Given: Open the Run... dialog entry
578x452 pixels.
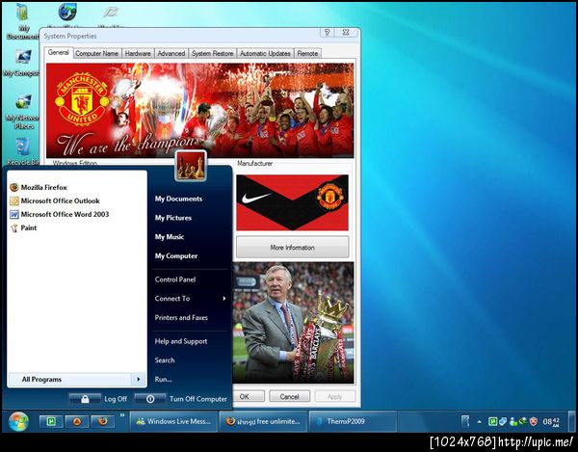Looking at the screenshot, I should pos(164,379).
